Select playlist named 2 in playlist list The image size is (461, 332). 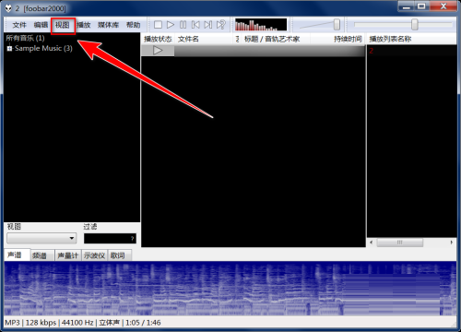click(x=411, y=51)
